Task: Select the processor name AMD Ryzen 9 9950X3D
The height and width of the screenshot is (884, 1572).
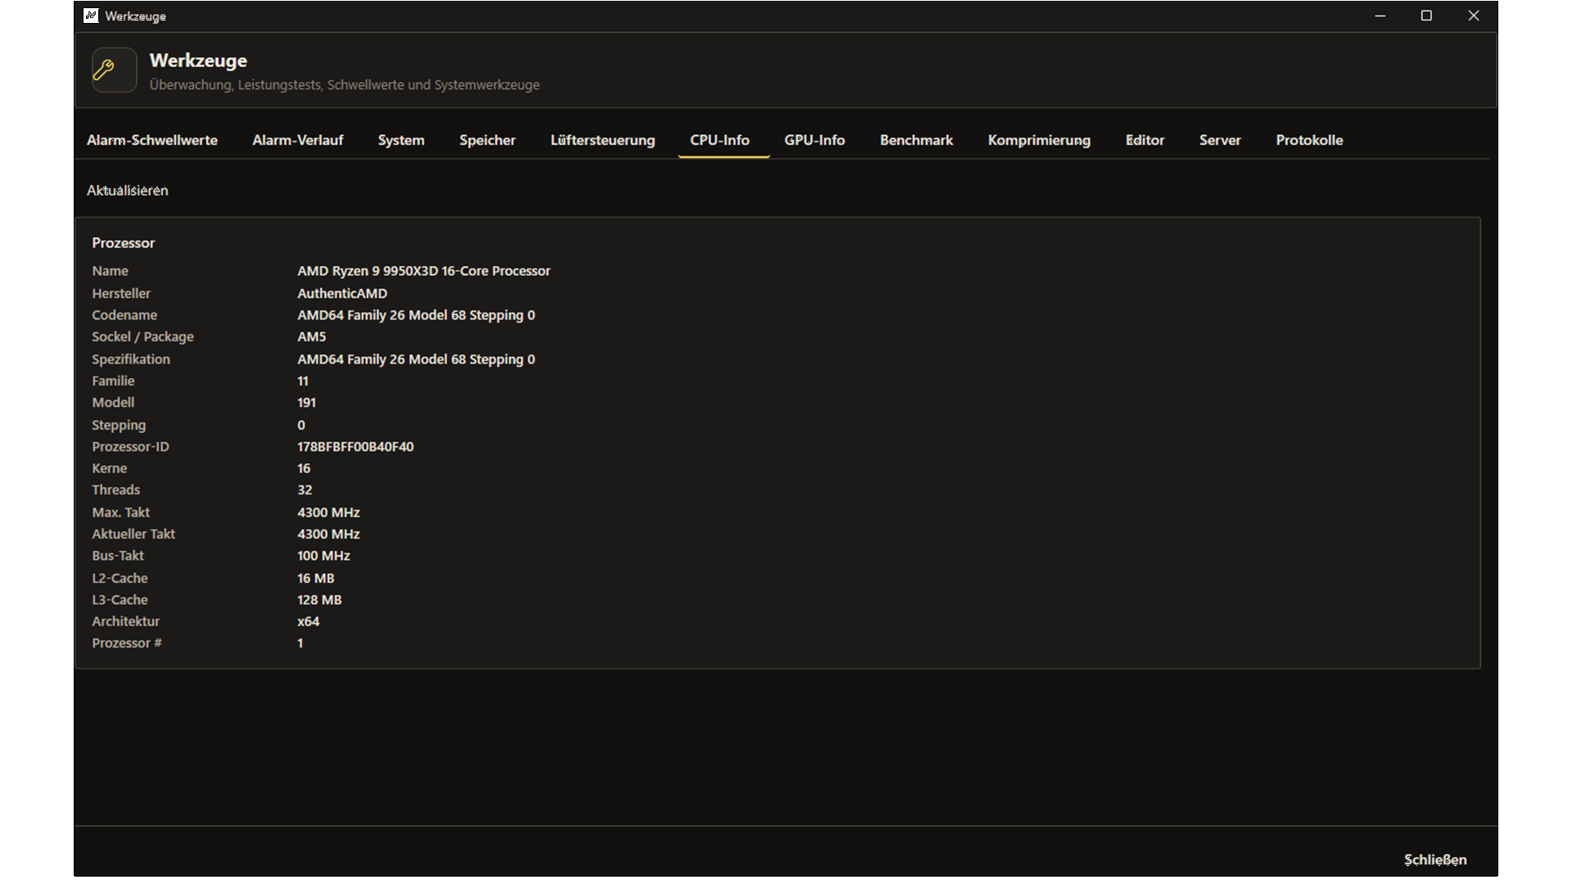Action: [423, 271]
